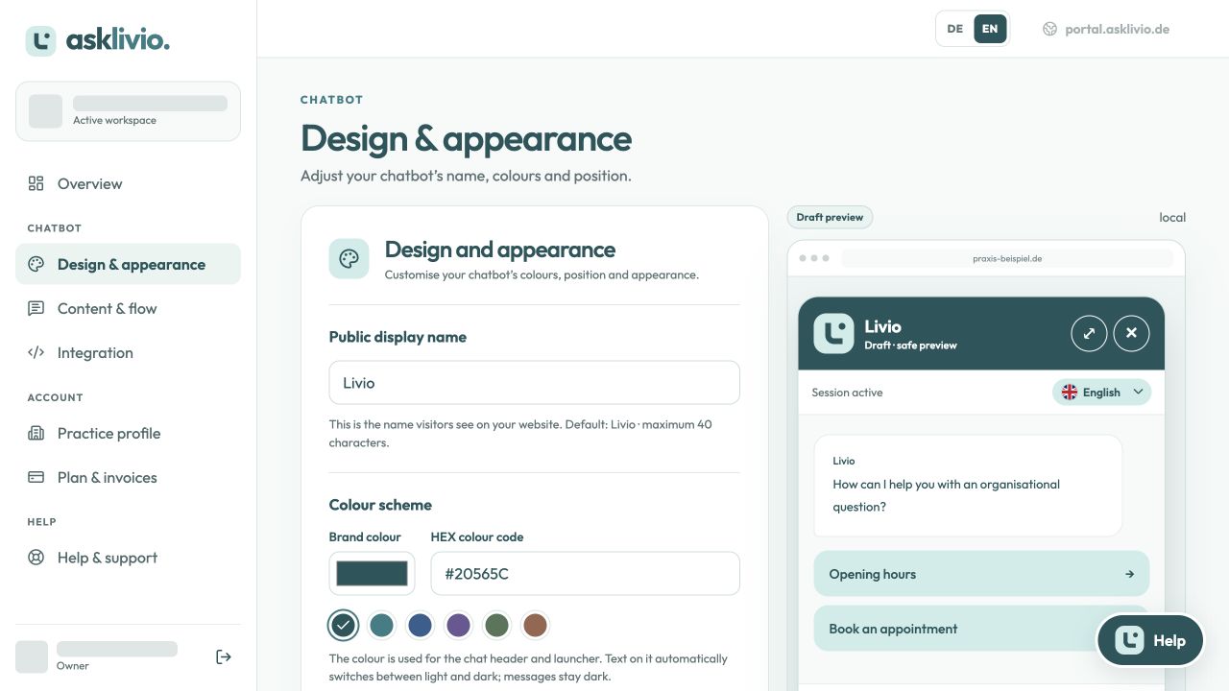Edit the HEX colour code field
The image size is (1229, 691).
pos(585,574)
